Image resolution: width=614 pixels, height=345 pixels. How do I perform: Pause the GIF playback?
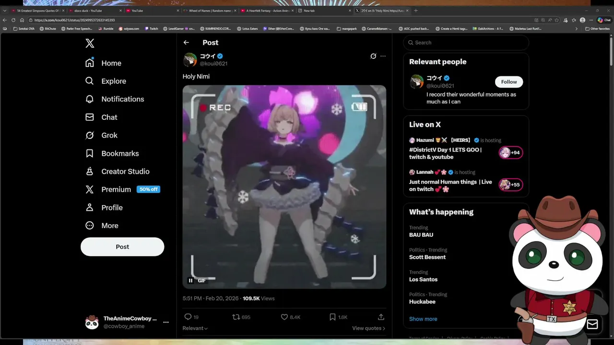pos(190,281)
